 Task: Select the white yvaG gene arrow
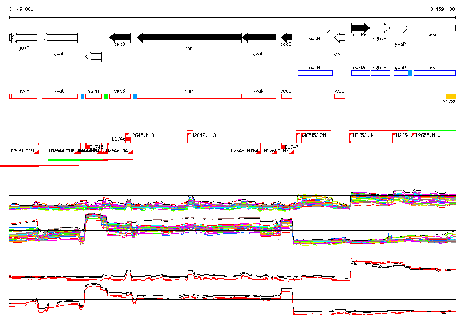coord(59,38)
